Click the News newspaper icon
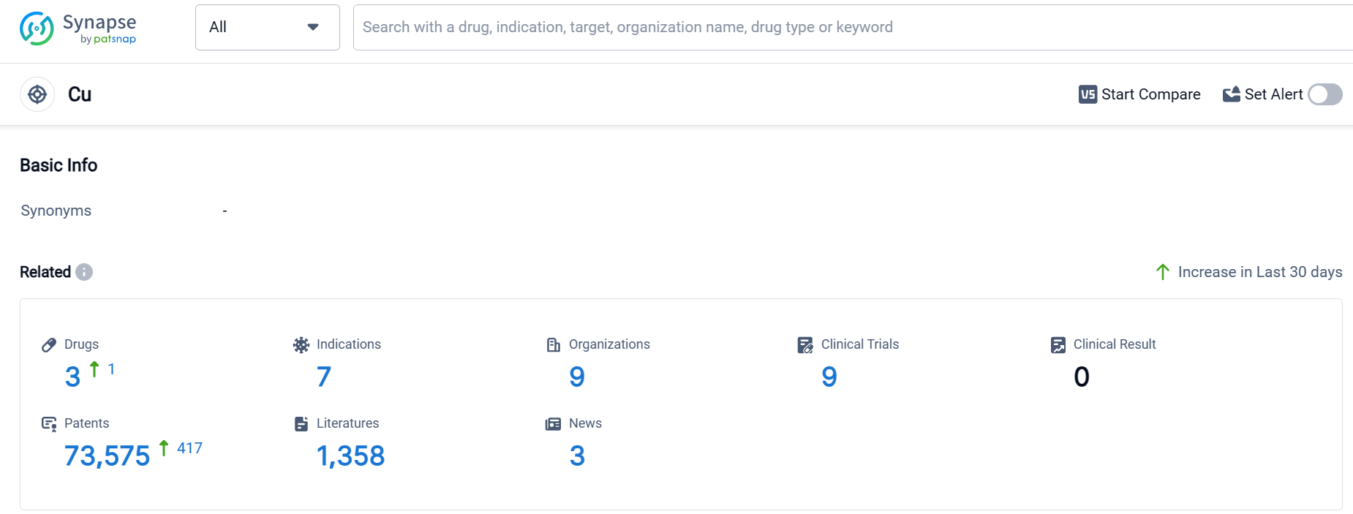This screenshot has width=1353, height=514. click(x=554, y=424)
